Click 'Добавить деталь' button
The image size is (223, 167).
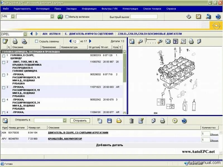110,145
